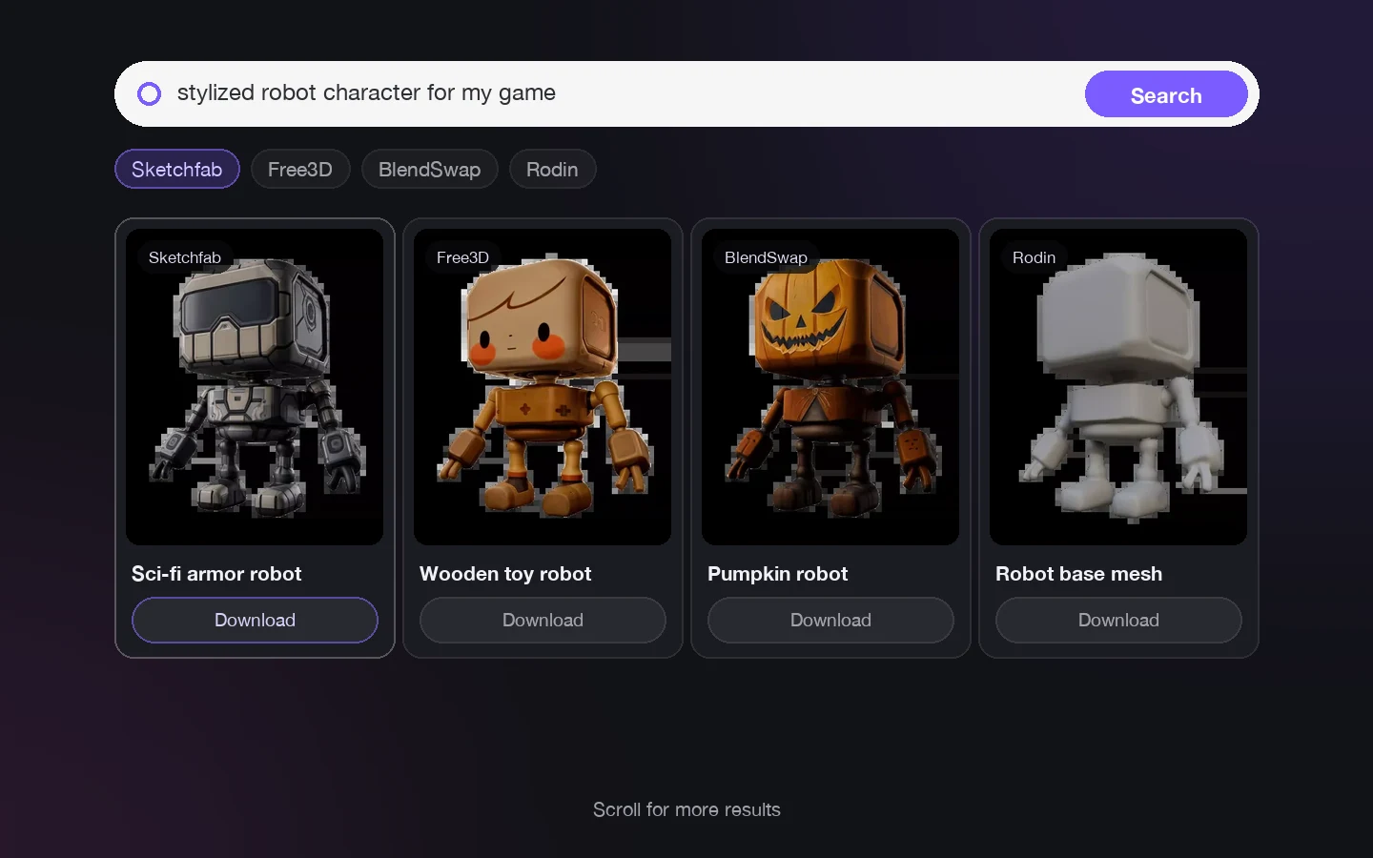This screenshot has width=1373, height=858.
Task: Select the Rodin source filter tab
Action: (552, 169)
